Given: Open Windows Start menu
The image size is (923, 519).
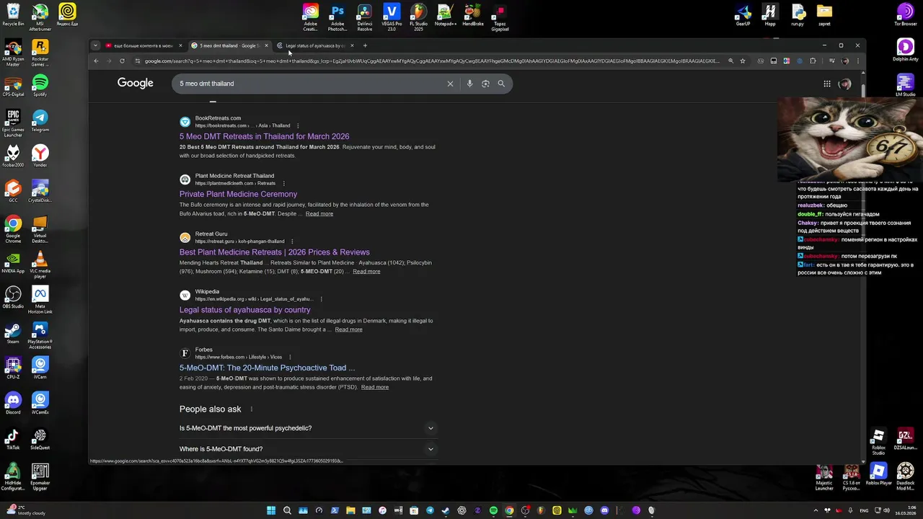Looking at the screenshot, I should (271, 510).
